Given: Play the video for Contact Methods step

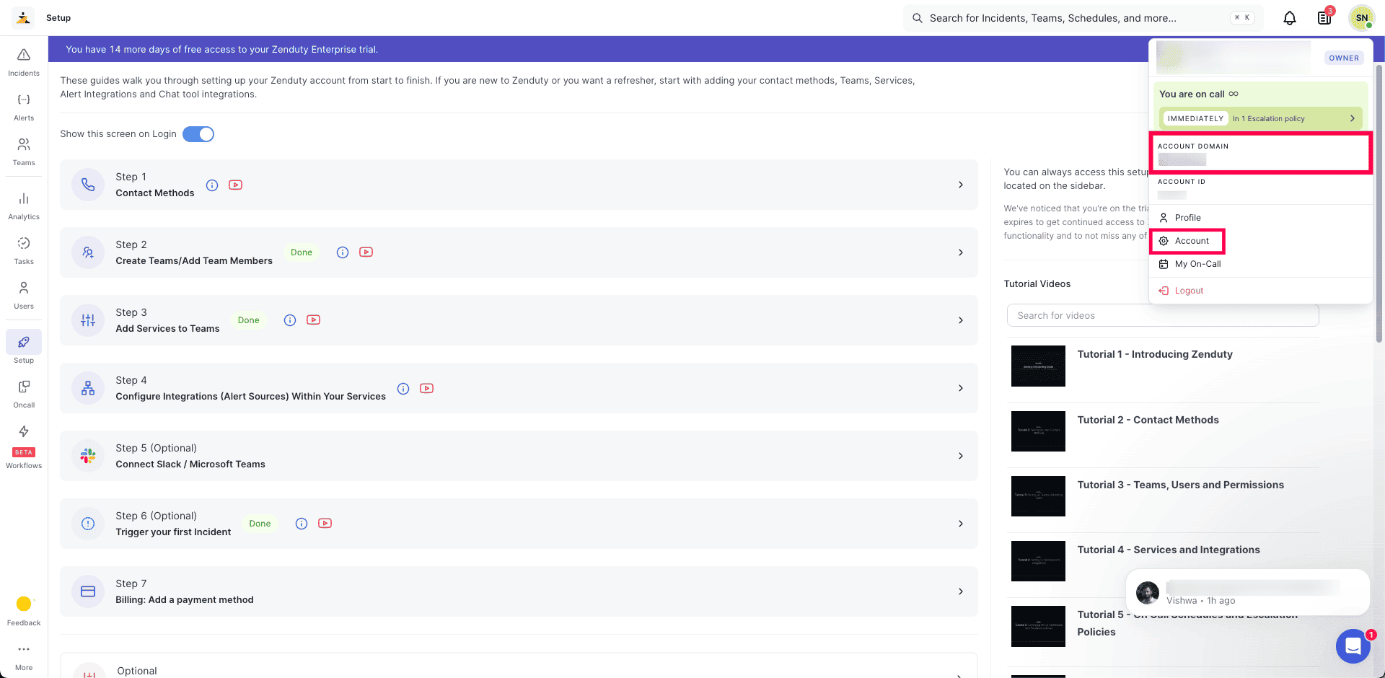Looking at the screenshot, I should pyautogui.click(x=235, y=185).
